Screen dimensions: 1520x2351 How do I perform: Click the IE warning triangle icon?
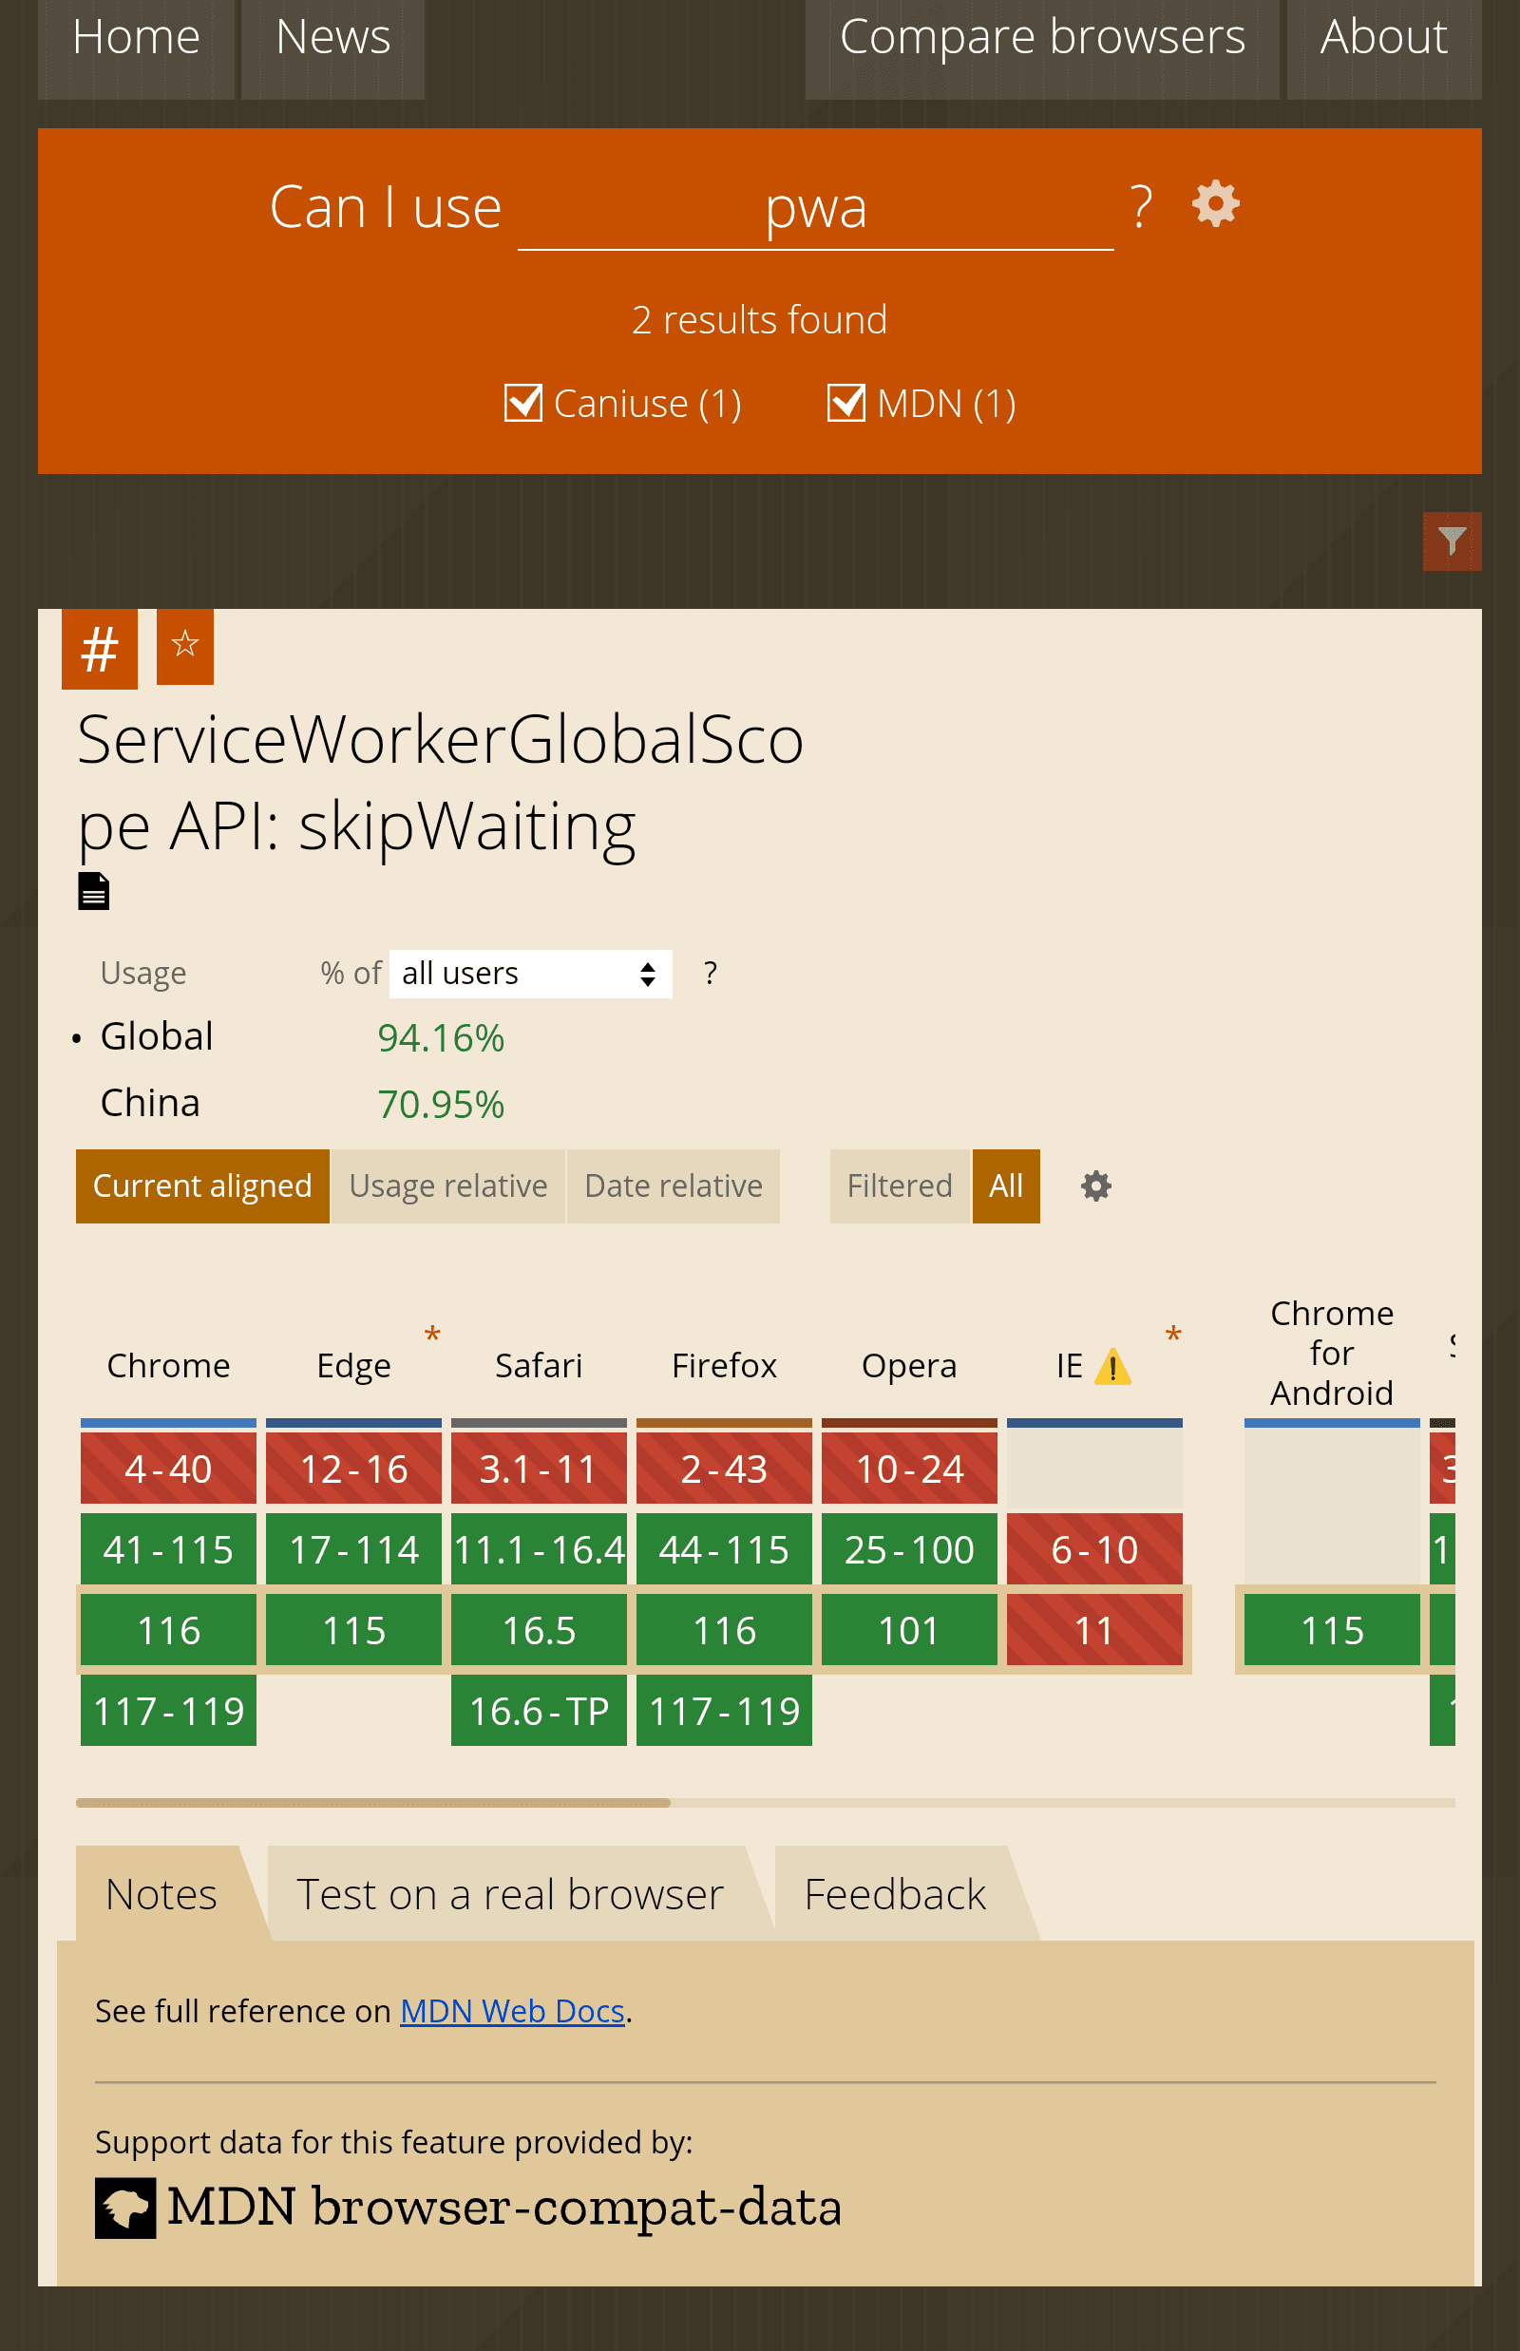point(1113,1366)
